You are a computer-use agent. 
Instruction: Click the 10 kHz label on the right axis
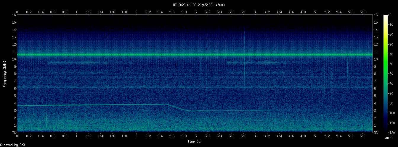click(376, 59)
